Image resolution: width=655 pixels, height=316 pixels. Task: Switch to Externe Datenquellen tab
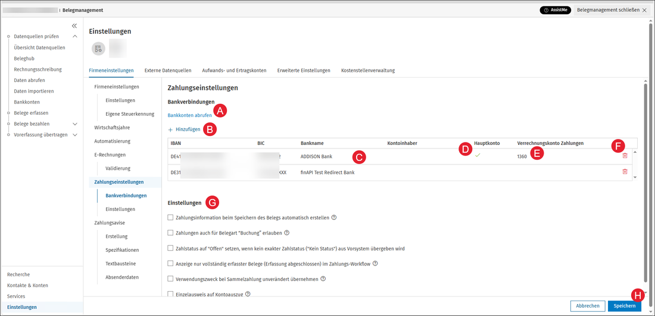[168, 71]
